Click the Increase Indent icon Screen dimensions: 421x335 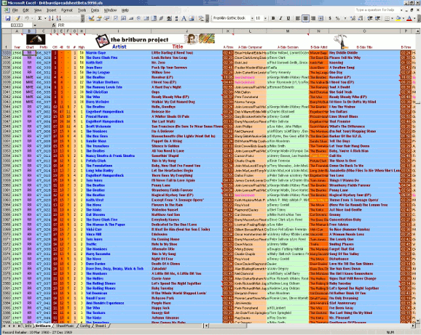tap(378, 18)
